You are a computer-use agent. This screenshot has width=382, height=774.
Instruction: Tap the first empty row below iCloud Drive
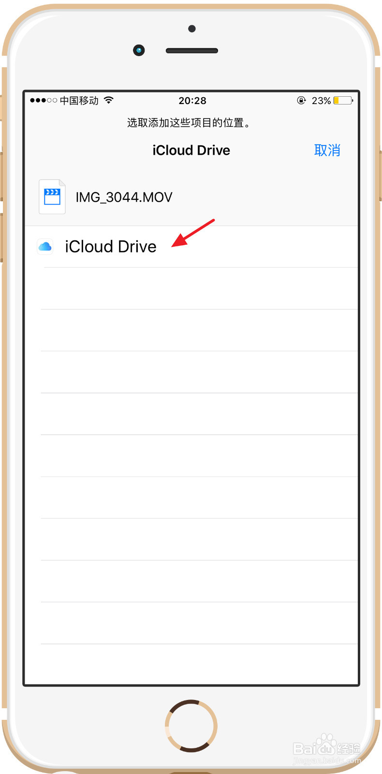[191, 288]
